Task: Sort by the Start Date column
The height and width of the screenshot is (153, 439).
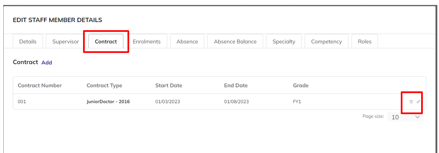Action: pos(169,86)
